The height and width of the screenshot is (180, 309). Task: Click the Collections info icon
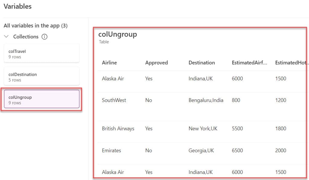point(44,37)
